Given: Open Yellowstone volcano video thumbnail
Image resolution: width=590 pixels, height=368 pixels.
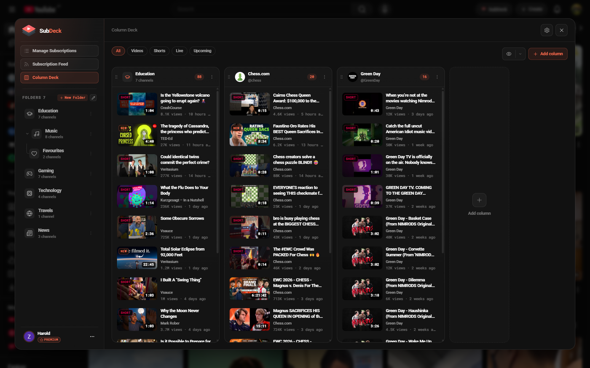Looking at the screenshot, I should [137, 104].
